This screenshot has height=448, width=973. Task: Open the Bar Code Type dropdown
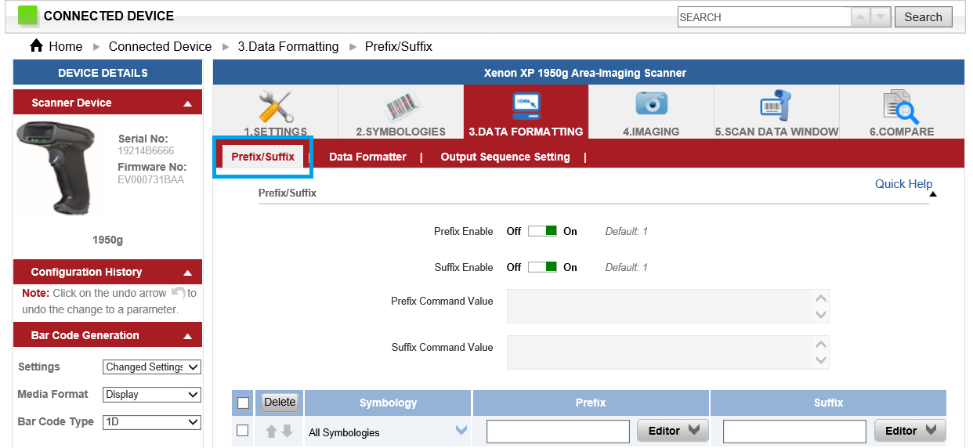point(152,422)
